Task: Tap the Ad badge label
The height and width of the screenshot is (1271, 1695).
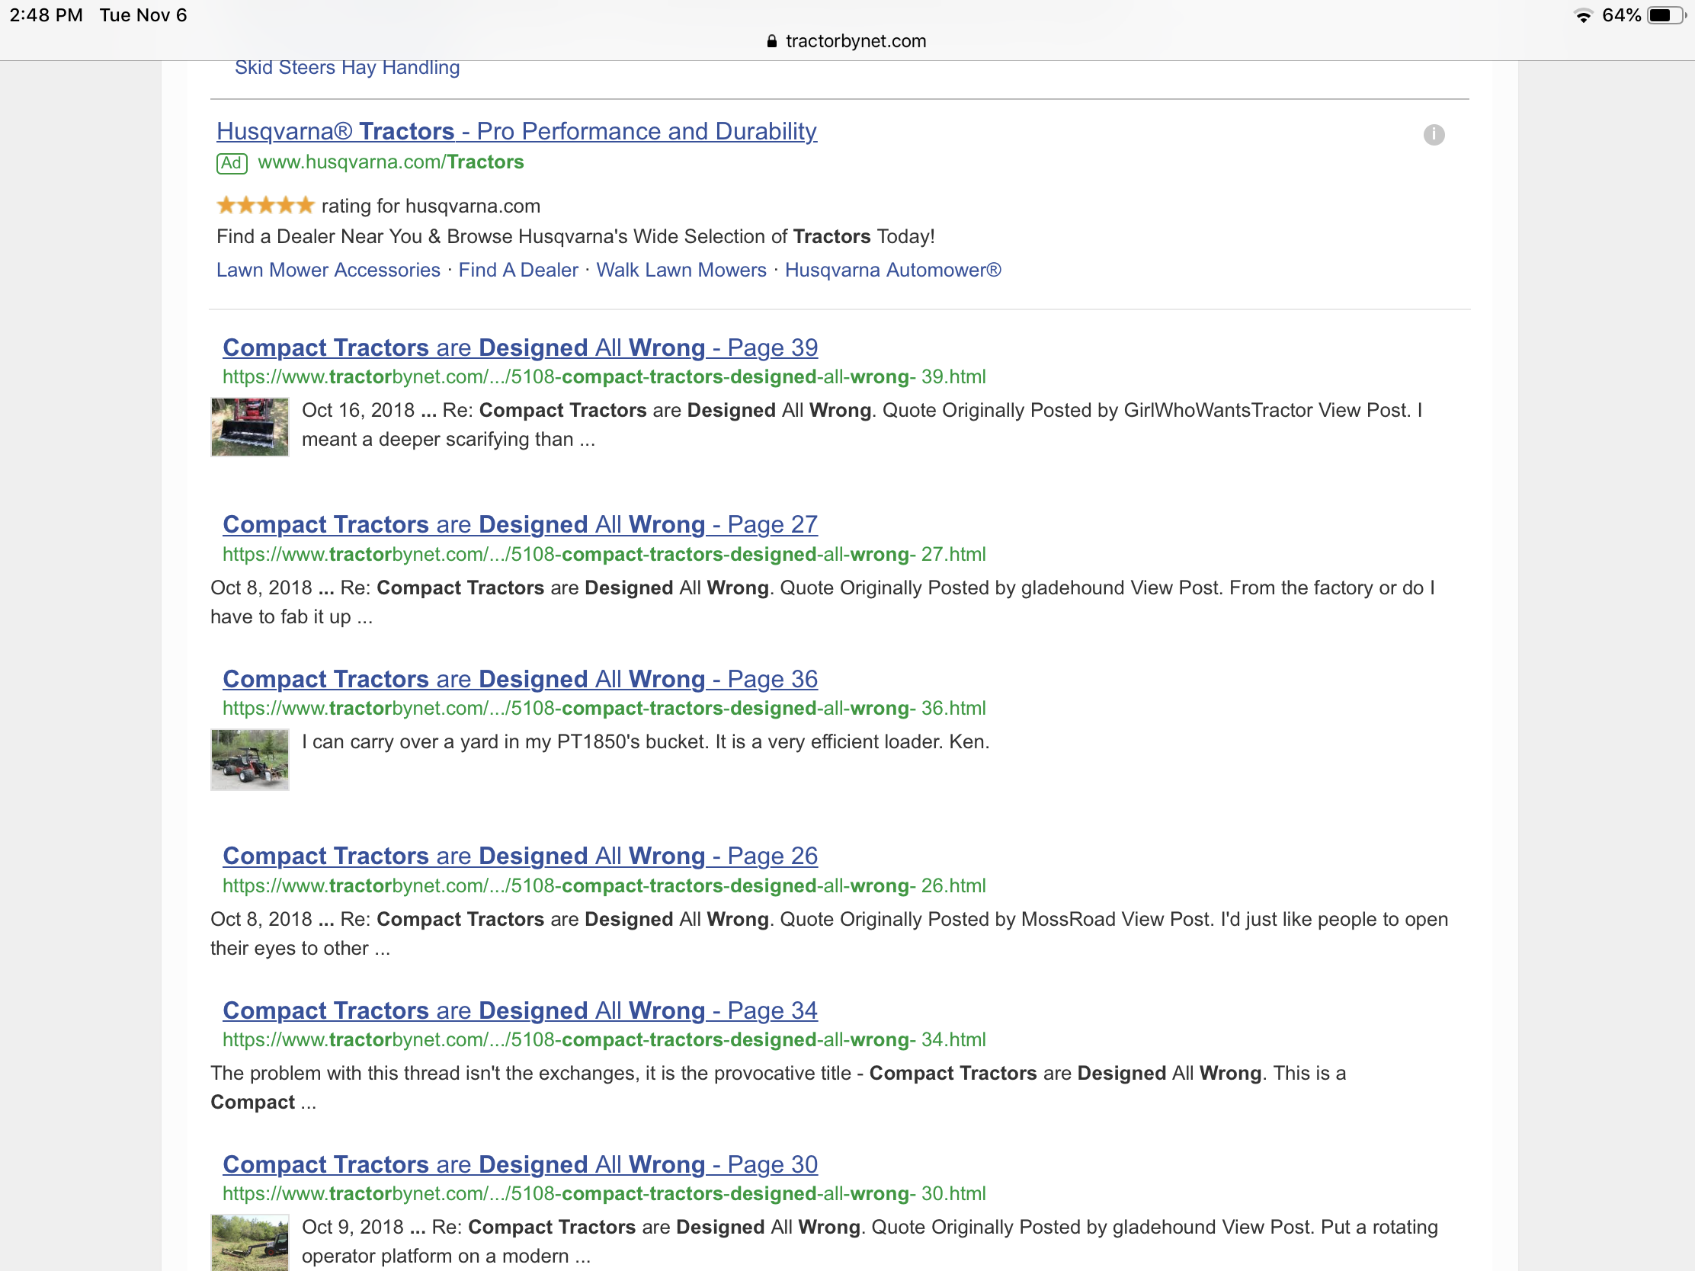Action: point(232,163)
